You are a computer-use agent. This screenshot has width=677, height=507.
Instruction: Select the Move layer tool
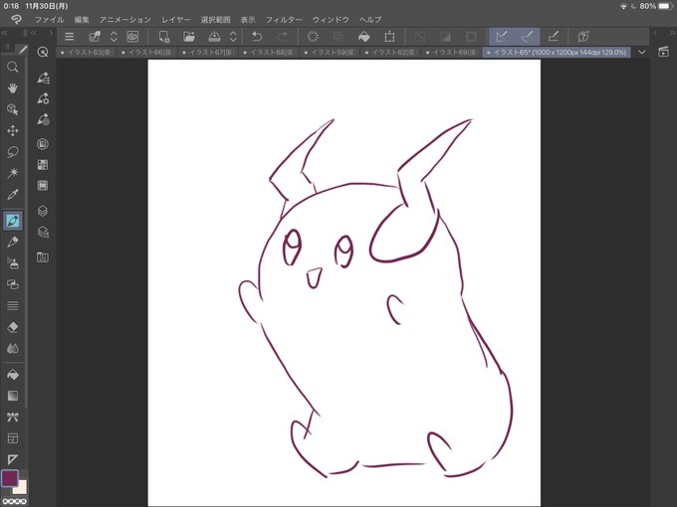[13, 130]
